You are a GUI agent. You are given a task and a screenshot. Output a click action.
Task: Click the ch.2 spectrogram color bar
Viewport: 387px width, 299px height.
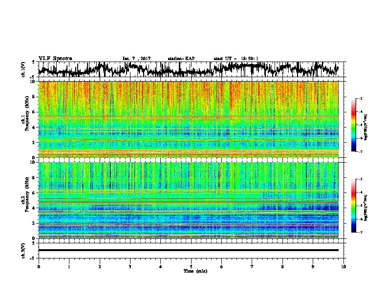point(353,206)
